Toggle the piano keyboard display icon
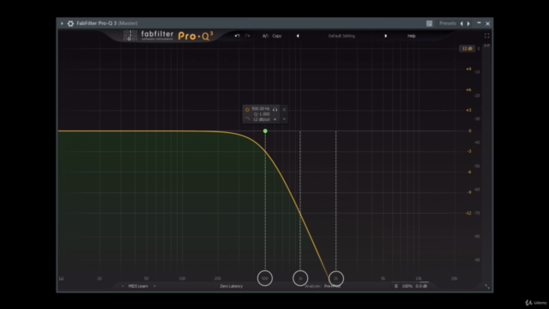 tap(61, 278)
